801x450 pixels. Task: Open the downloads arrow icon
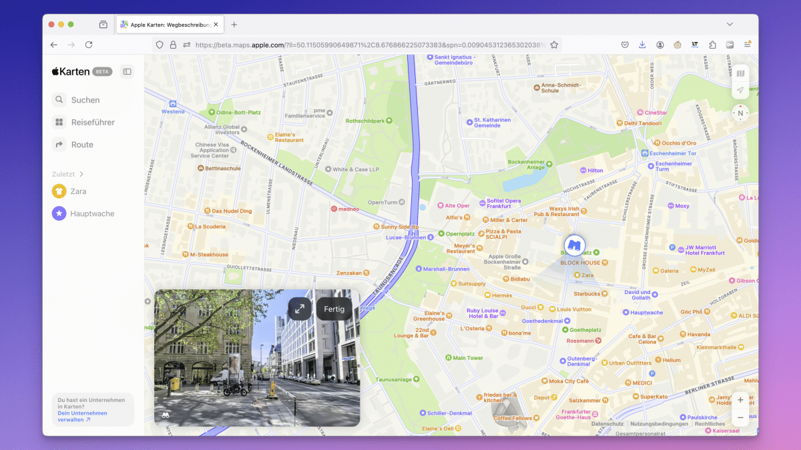[642, 45]
